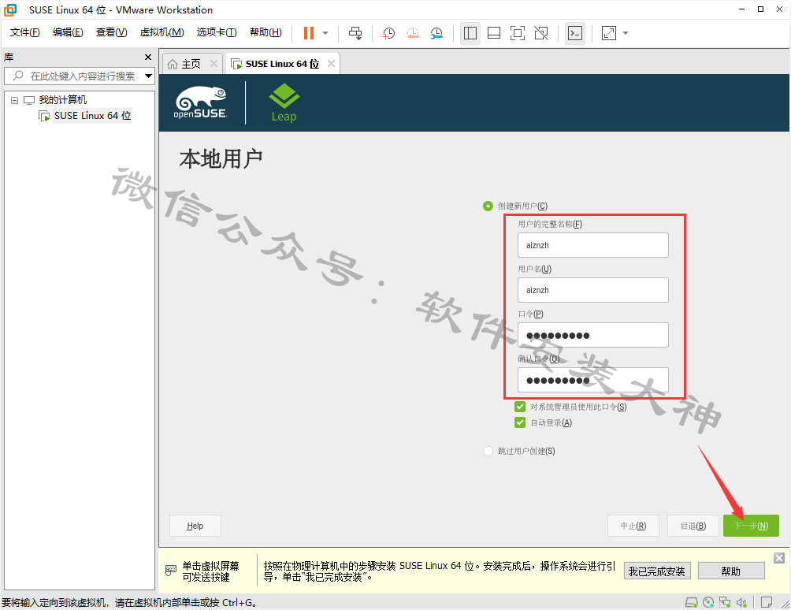Screen dimensions: 791x610
Task: Collapse the 我的计算机 tree node
Action: 15,100
